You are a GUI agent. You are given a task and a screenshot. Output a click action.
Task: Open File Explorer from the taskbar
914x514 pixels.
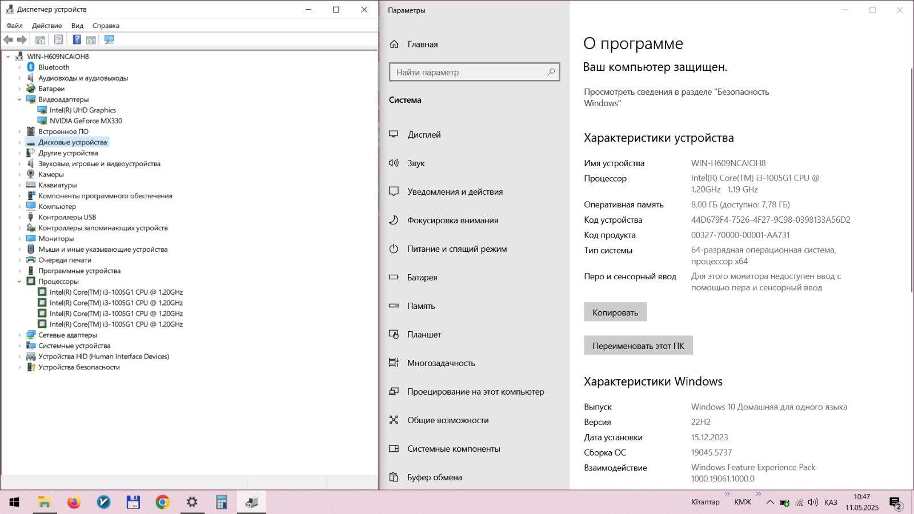pyautogui.click(x=44, y=502)
